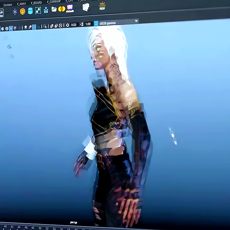Screen dimensions: 230x230
Task: Click the white asterisk shelf icon
Action: click(15, 12)
